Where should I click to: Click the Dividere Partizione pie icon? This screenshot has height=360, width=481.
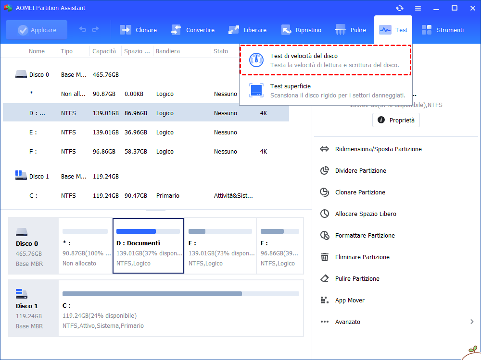pyautogui.click(x=325, y=170)
